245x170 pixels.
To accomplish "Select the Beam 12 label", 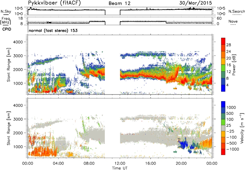I will [x=119, y=3].
